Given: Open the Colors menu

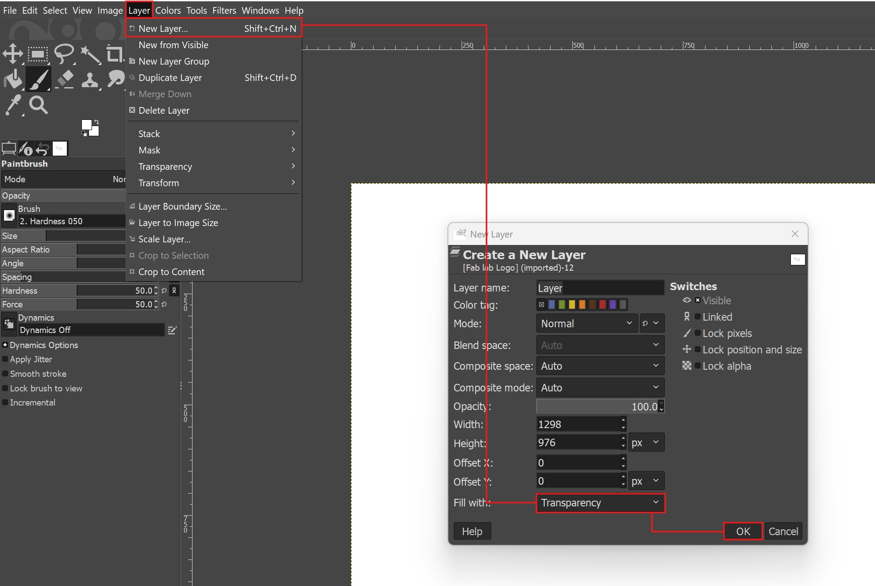Looking at the screenshot, I should coord(168,10).
